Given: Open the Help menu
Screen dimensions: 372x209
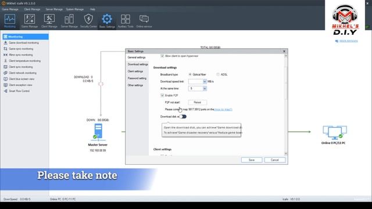Looking at the screenshot, I should [x=92, y=9].
